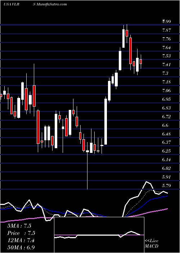Click the 7.87 price axis label
Image resolution: width=180 pixels, height=253 pixels.
tap(166, 30)
